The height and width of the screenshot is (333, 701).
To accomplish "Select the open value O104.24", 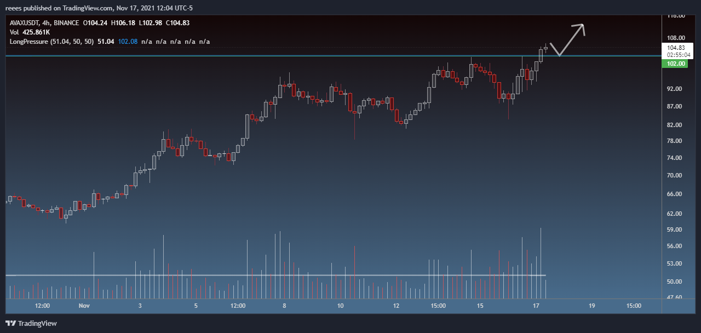I will point(95,23).
